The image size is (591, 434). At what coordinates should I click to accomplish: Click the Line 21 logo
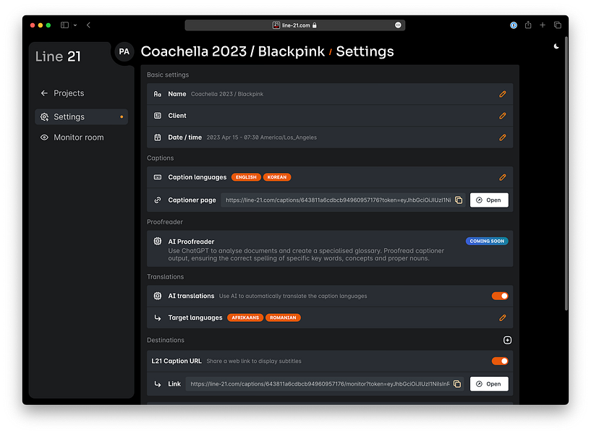(58, 56)
